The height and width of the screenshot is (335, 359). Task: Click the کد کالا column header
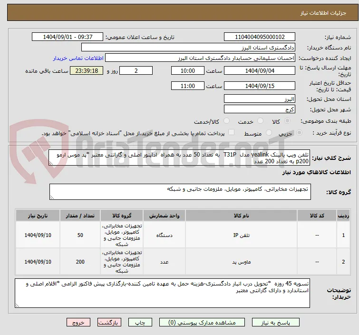317,216
